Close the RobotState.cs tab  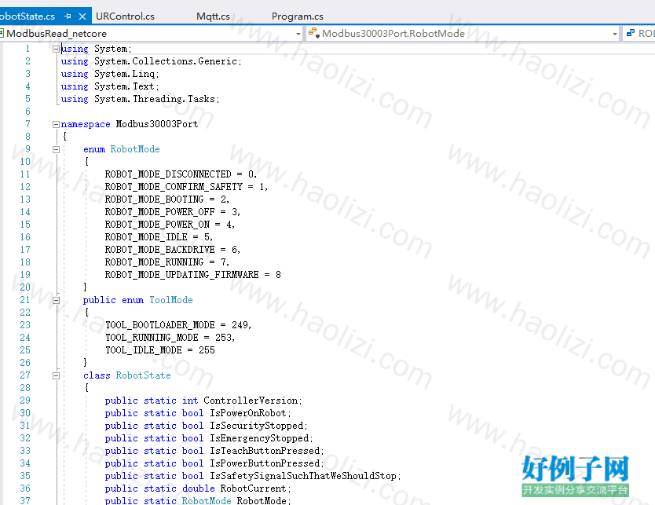82,16
